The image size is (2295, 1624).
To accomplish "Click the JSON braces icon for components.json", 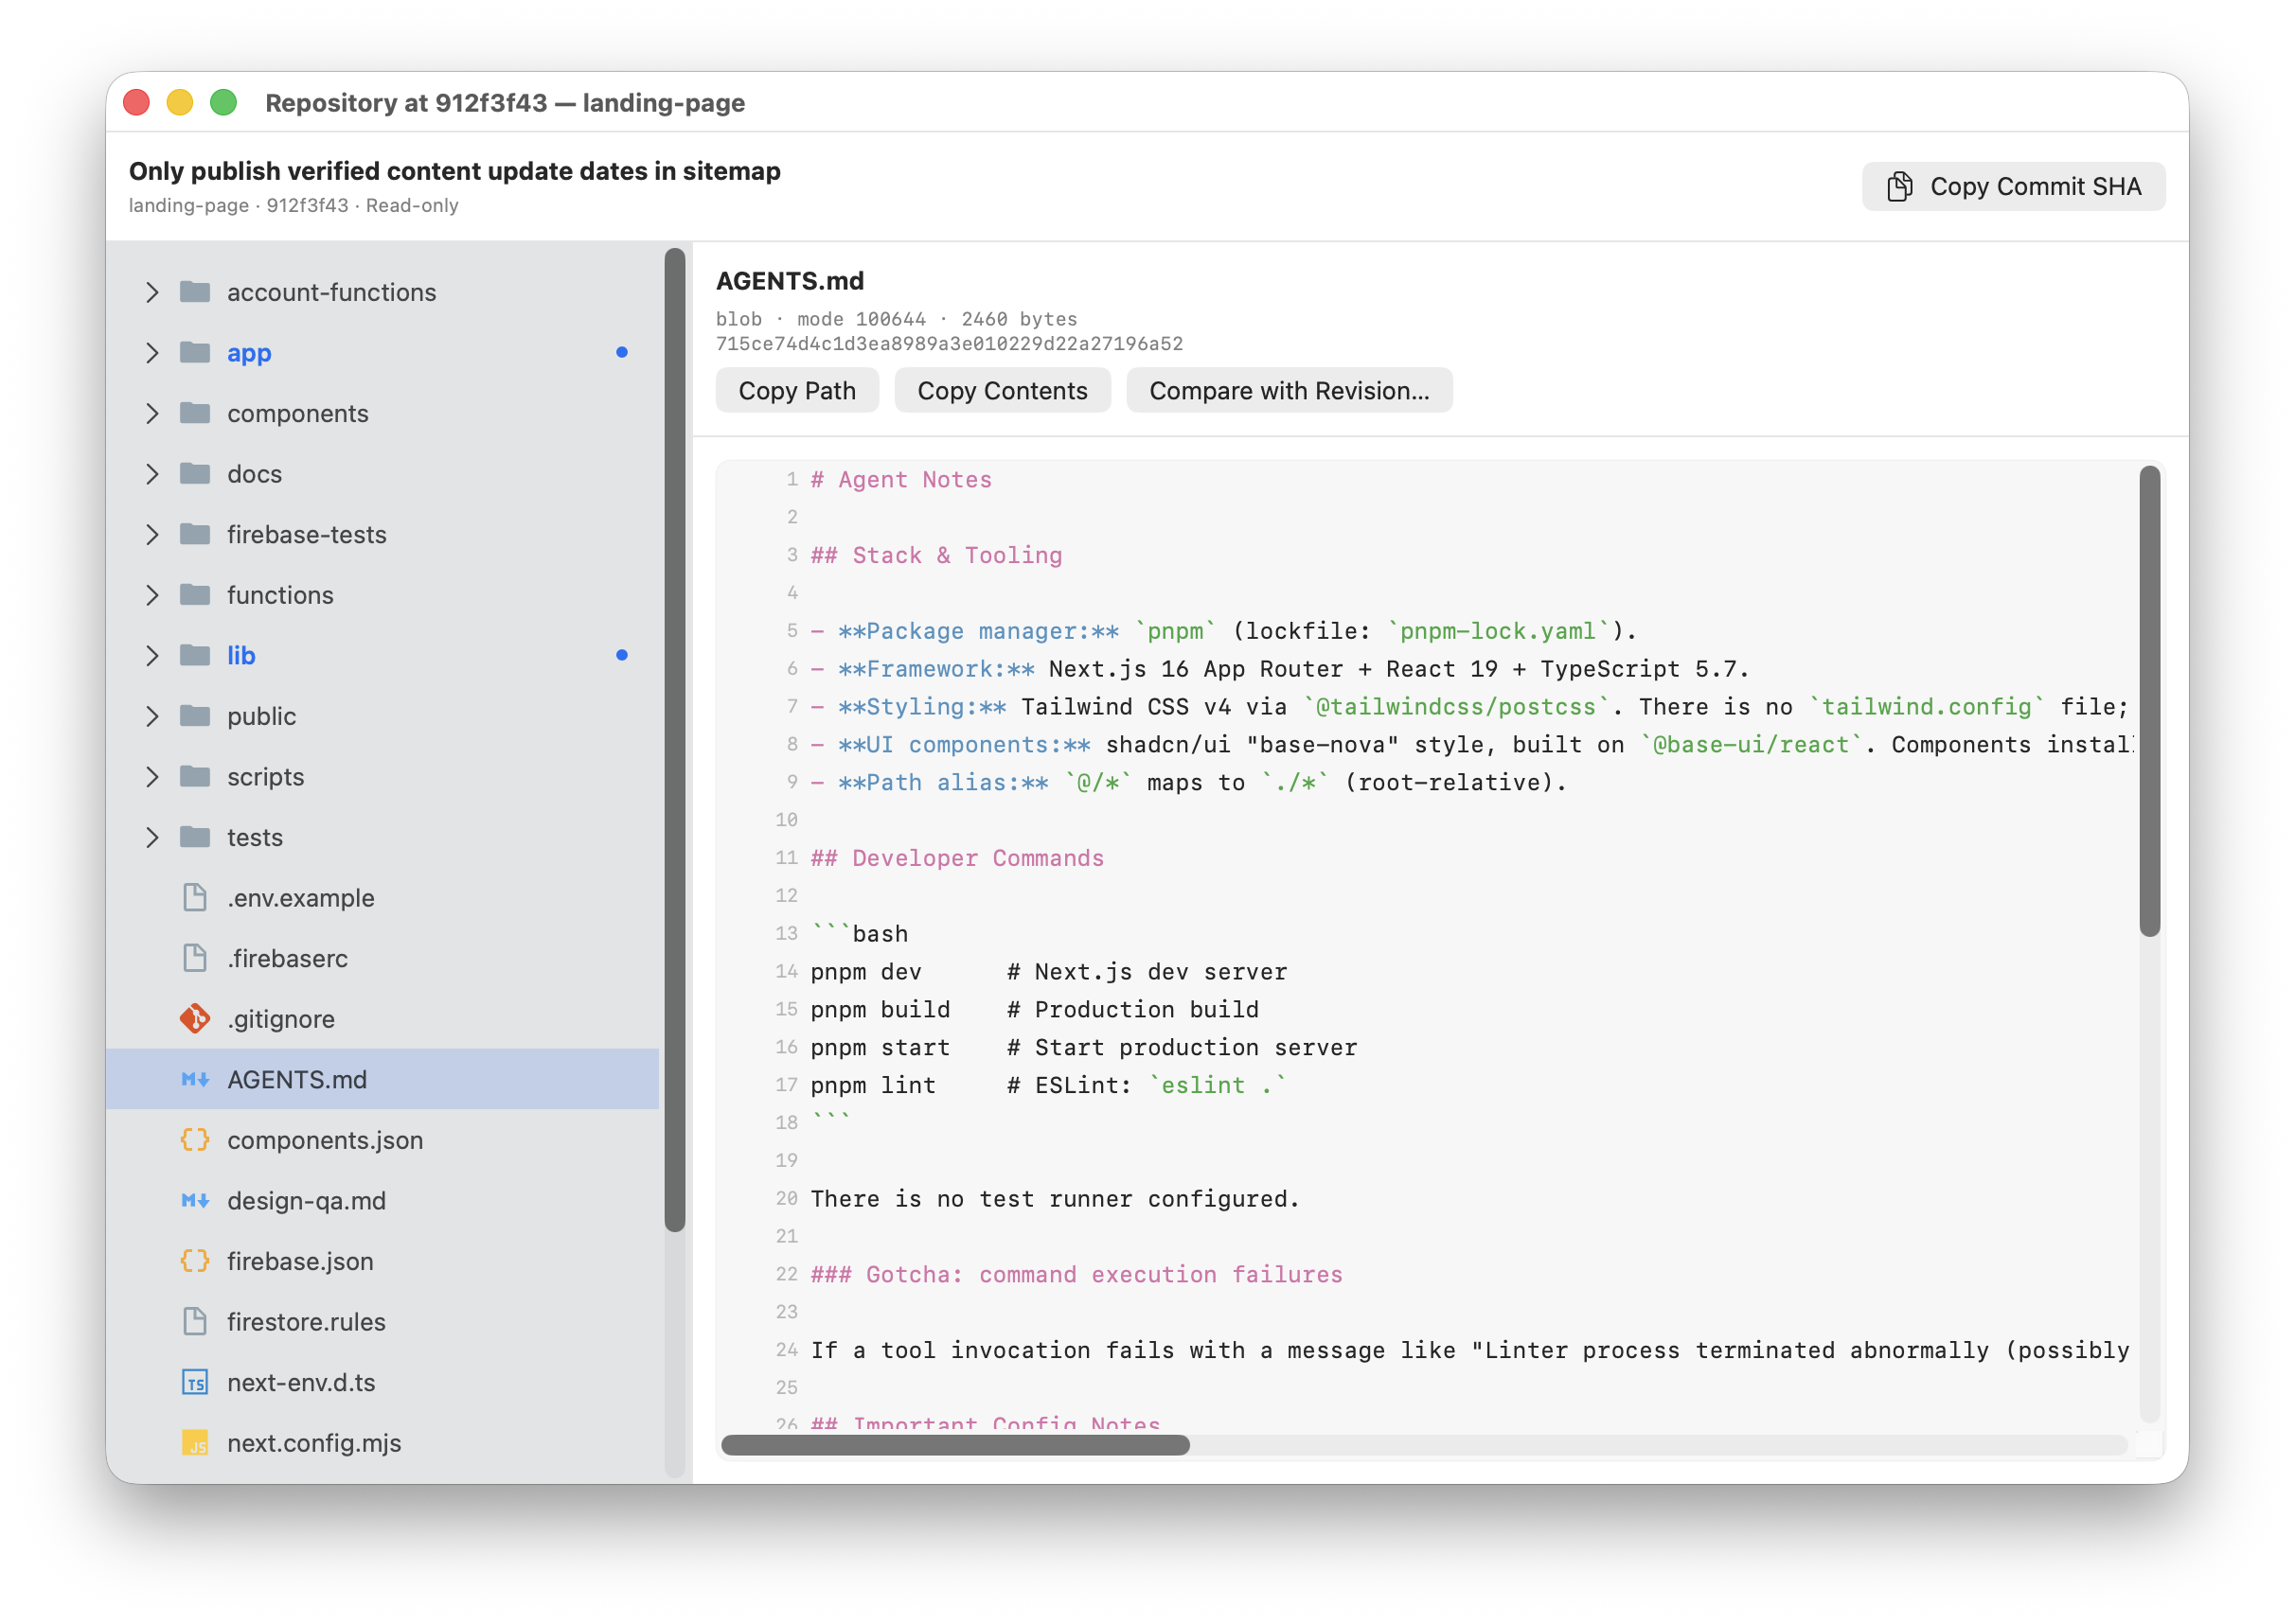I will click(x=195, y=1140).
